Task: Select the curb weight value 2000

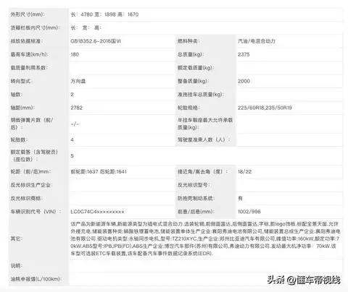Action: (x=244, y=81)
